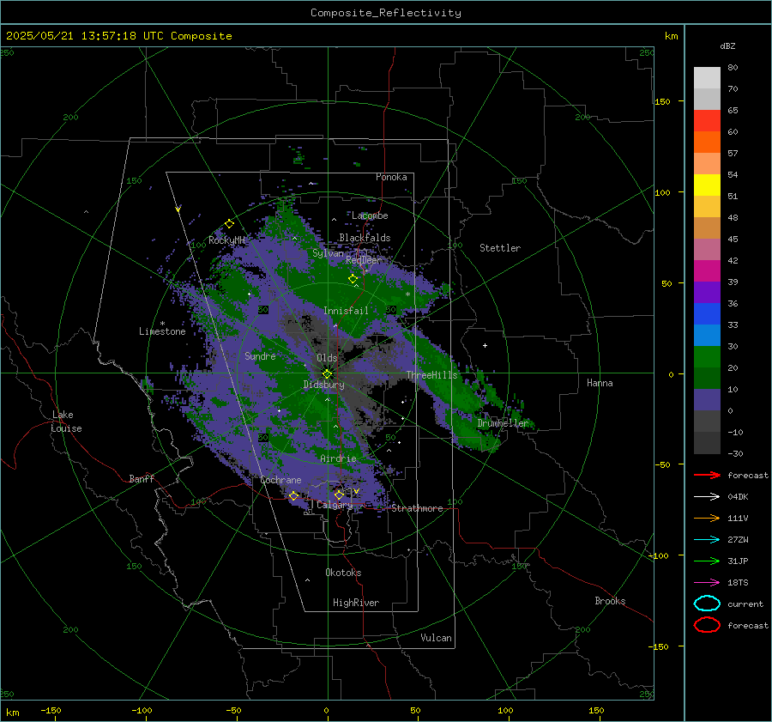Click the Sylvan label
This screenshot has width=772, height=722.
(328, 253)
